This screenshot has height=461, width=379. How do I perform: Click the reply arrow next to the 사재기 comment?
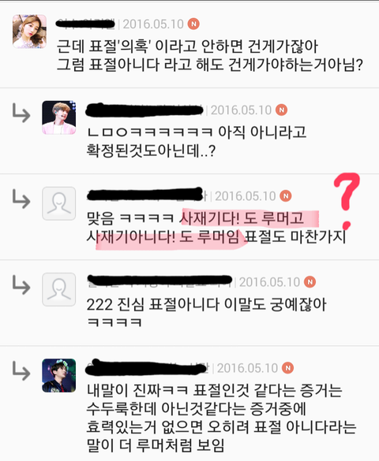(21, 199)
